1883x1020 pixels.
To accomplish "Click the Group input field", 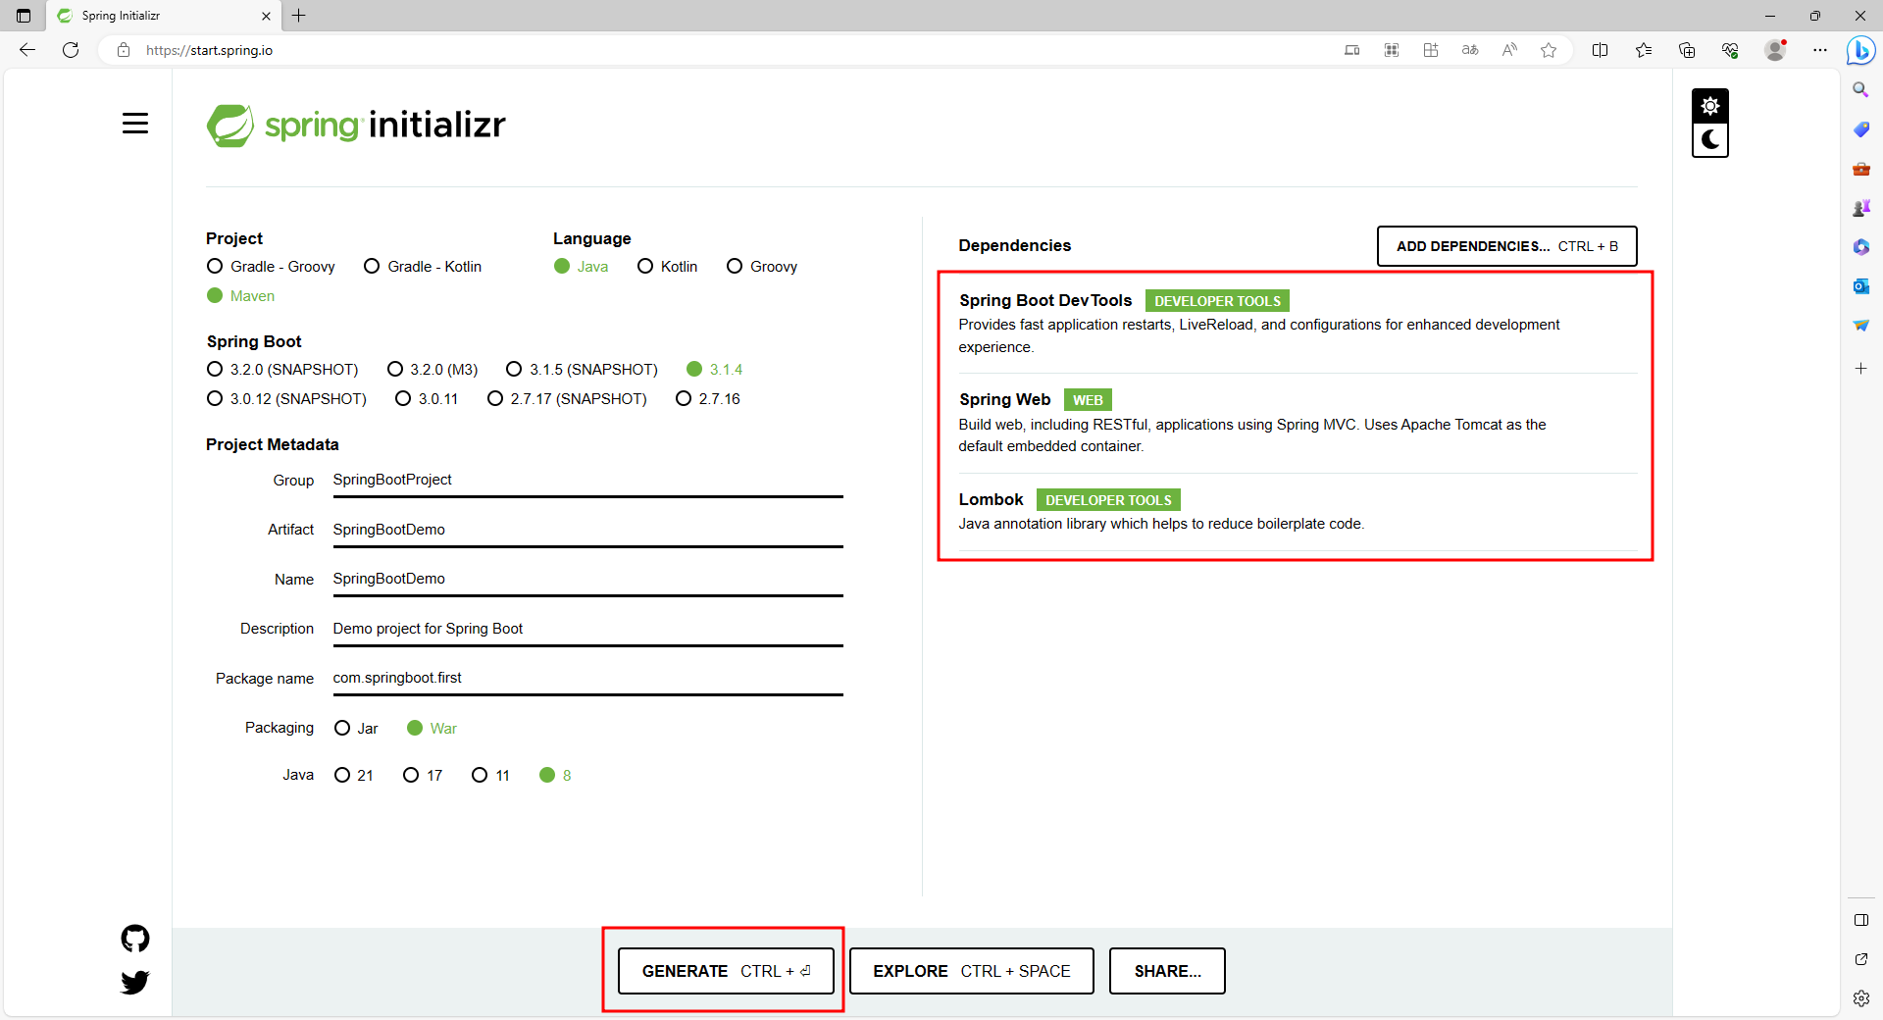I will [587, 481].
